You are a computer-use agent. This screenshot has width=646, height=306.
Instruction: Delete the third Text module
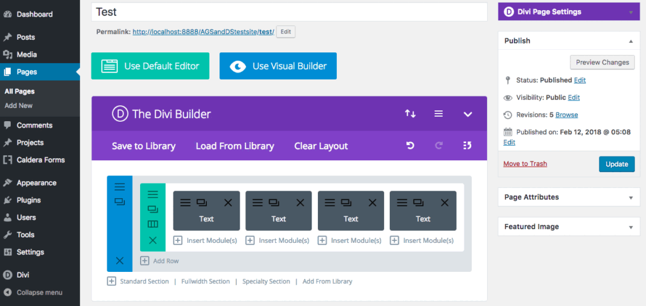click(372, 203)
